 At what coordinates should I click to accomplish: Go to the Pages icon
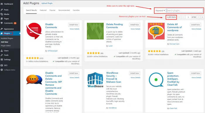[2, 19]
